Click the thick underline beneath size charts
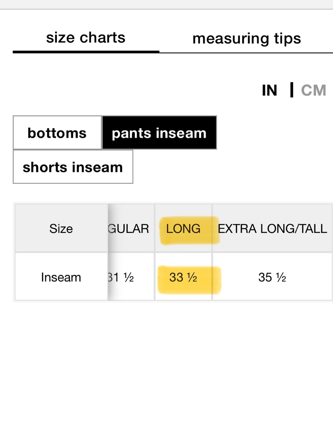The image size is (333, 444). coord(86,52)
